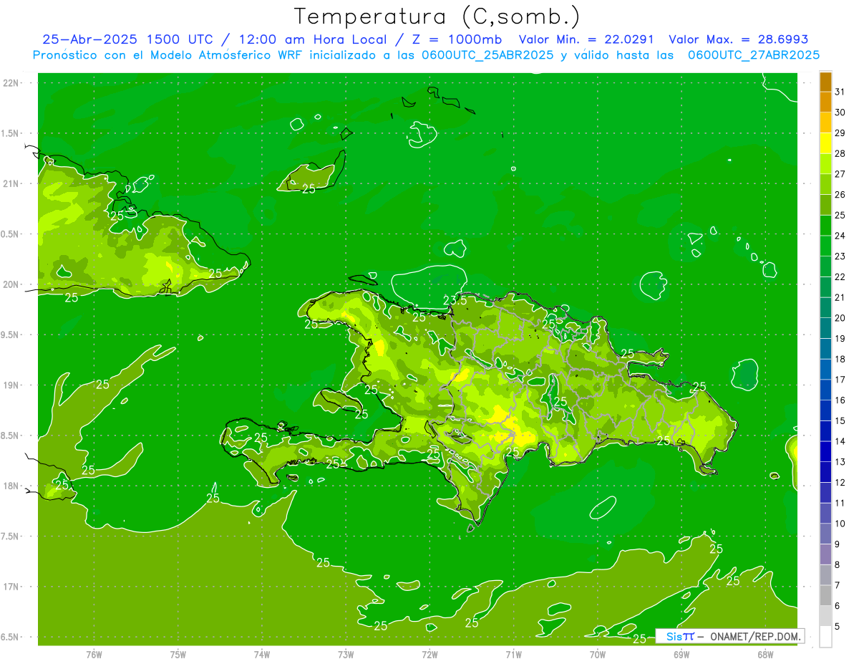Click legend value 10

pyautogui.click(x=840, y=524)
